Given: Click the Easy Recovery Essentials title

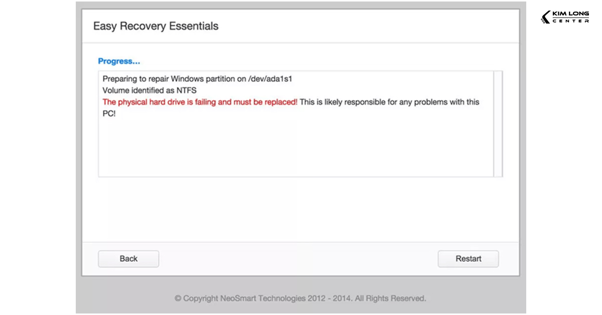Looking at the screenshot, I should click(x=156, y=26).
